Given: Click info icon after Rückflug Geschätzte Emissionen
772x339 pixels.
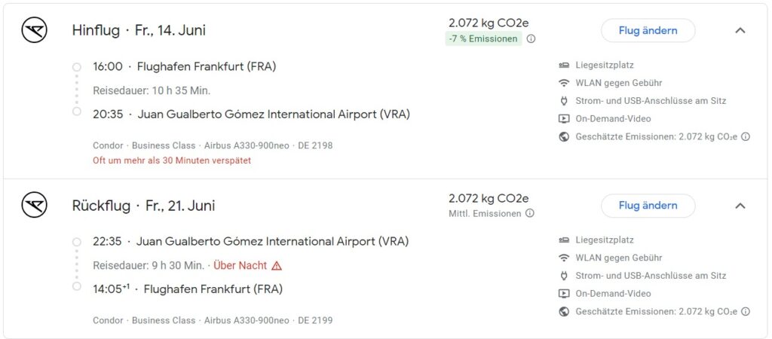Looking at the screenshot, I should point(746,311).
